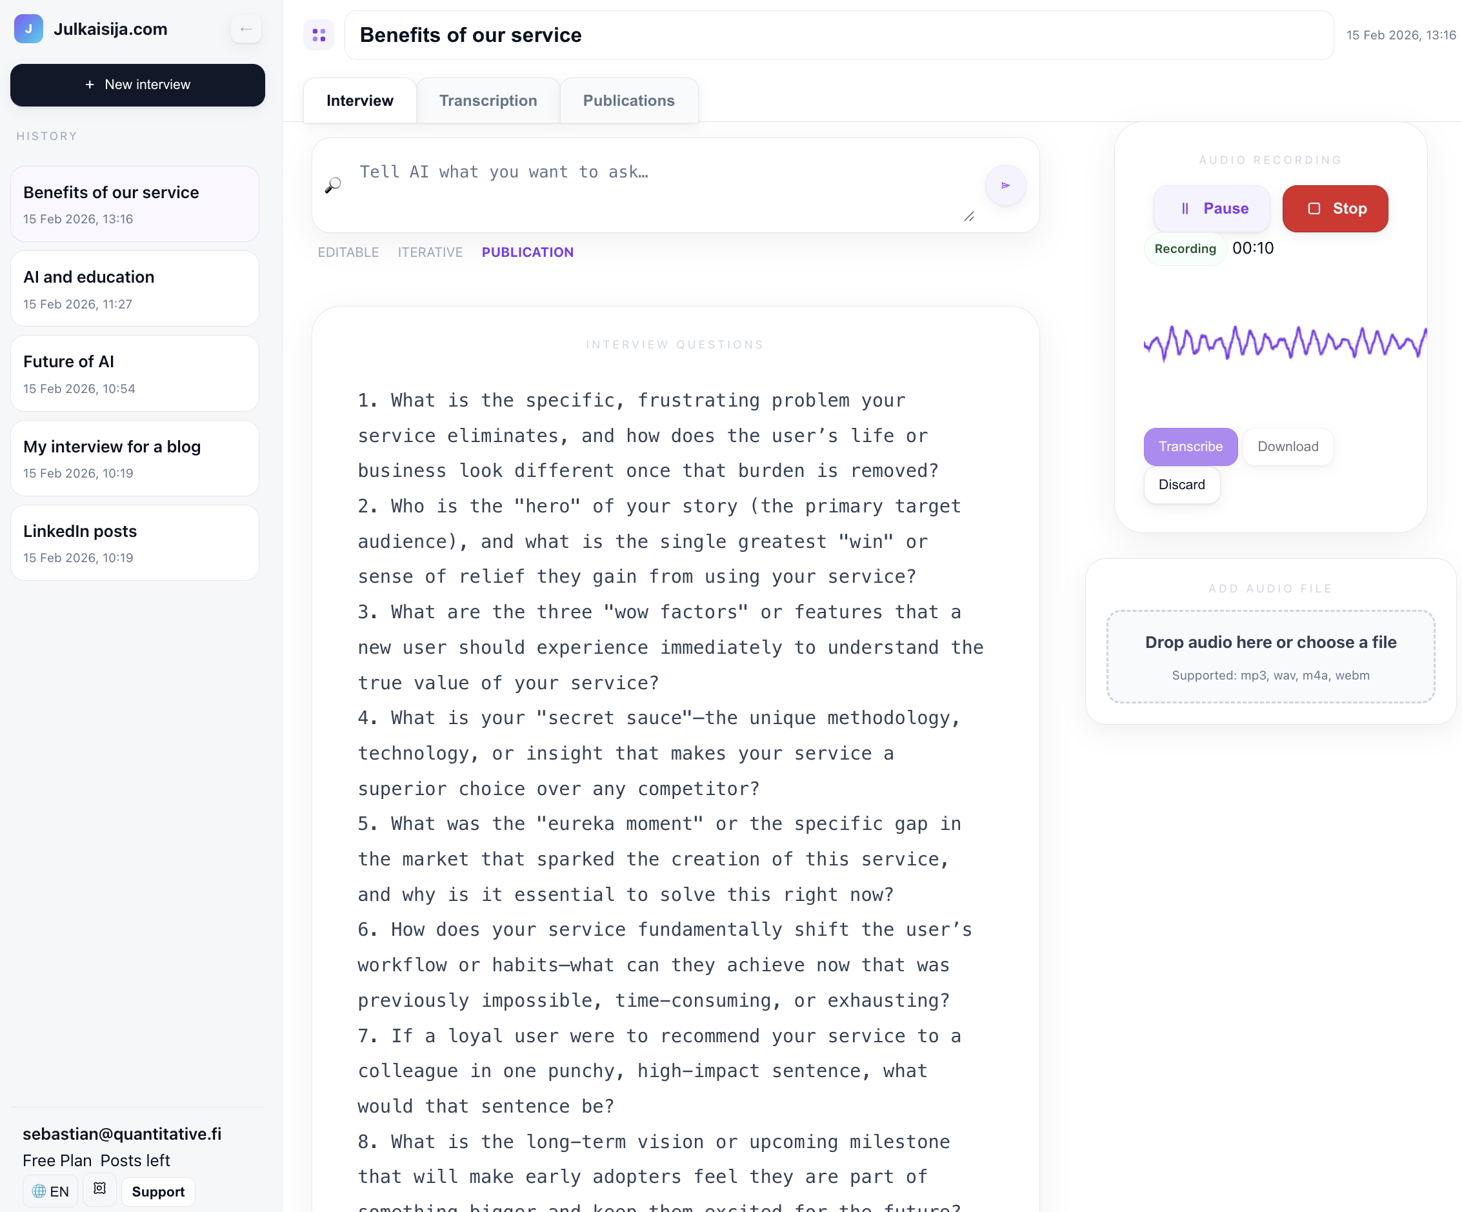Stop the audio recording

[x=1335, y=208]
